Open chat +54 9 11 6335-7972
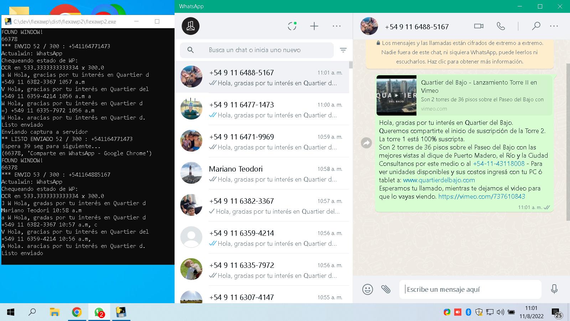 pyautogui.click(x=262, y=270)
